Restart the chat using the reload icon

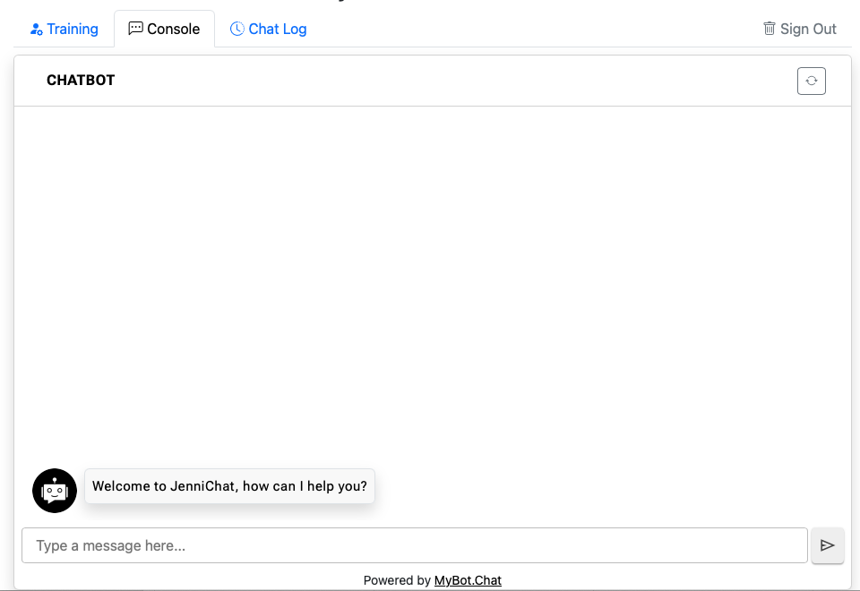click(811, 80)
